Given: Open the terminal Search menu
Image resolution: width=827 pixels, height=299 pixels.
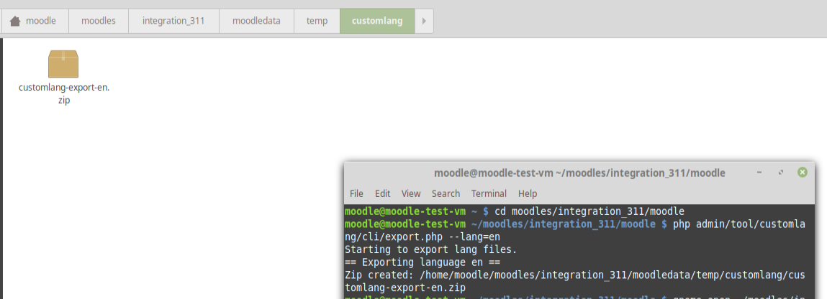Looking at the screenshot, I should tap(446, 193).
